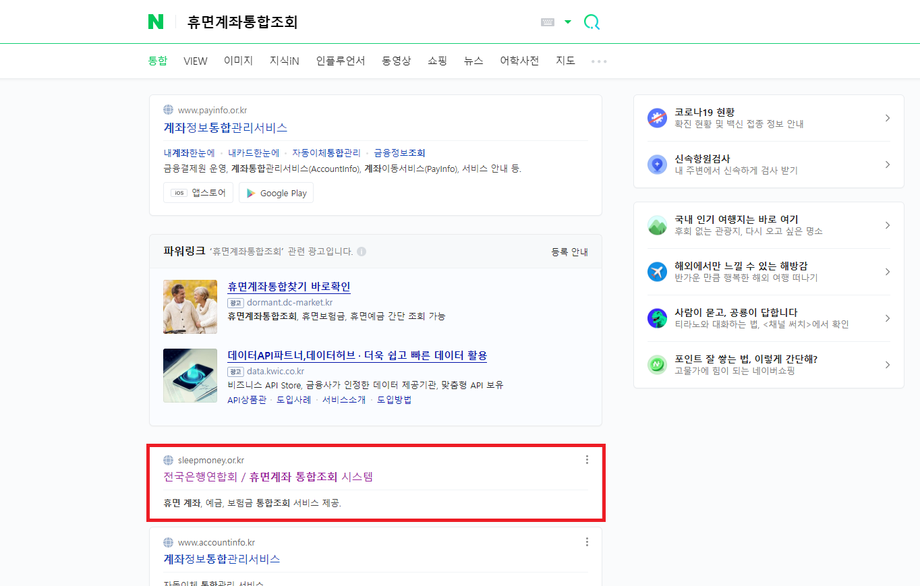Open the 데이터API파트너,데이터허브 ad link
Image resolution: width=920 pixels, height=586 pixels.
357,355
